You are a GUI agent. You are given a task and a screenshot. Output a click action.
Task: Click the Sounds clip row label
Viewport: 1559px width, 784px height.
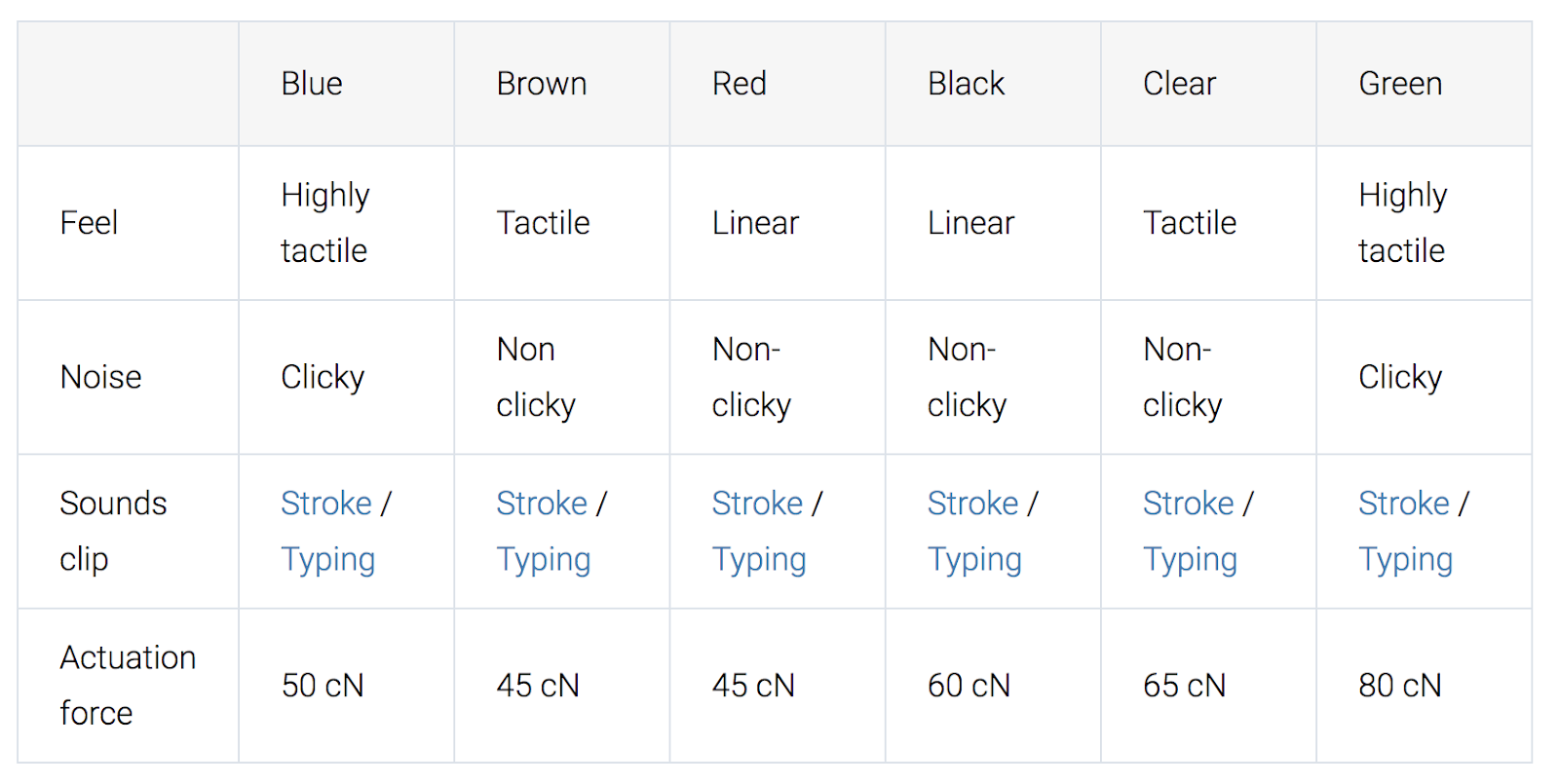click(x=113, y=531)
